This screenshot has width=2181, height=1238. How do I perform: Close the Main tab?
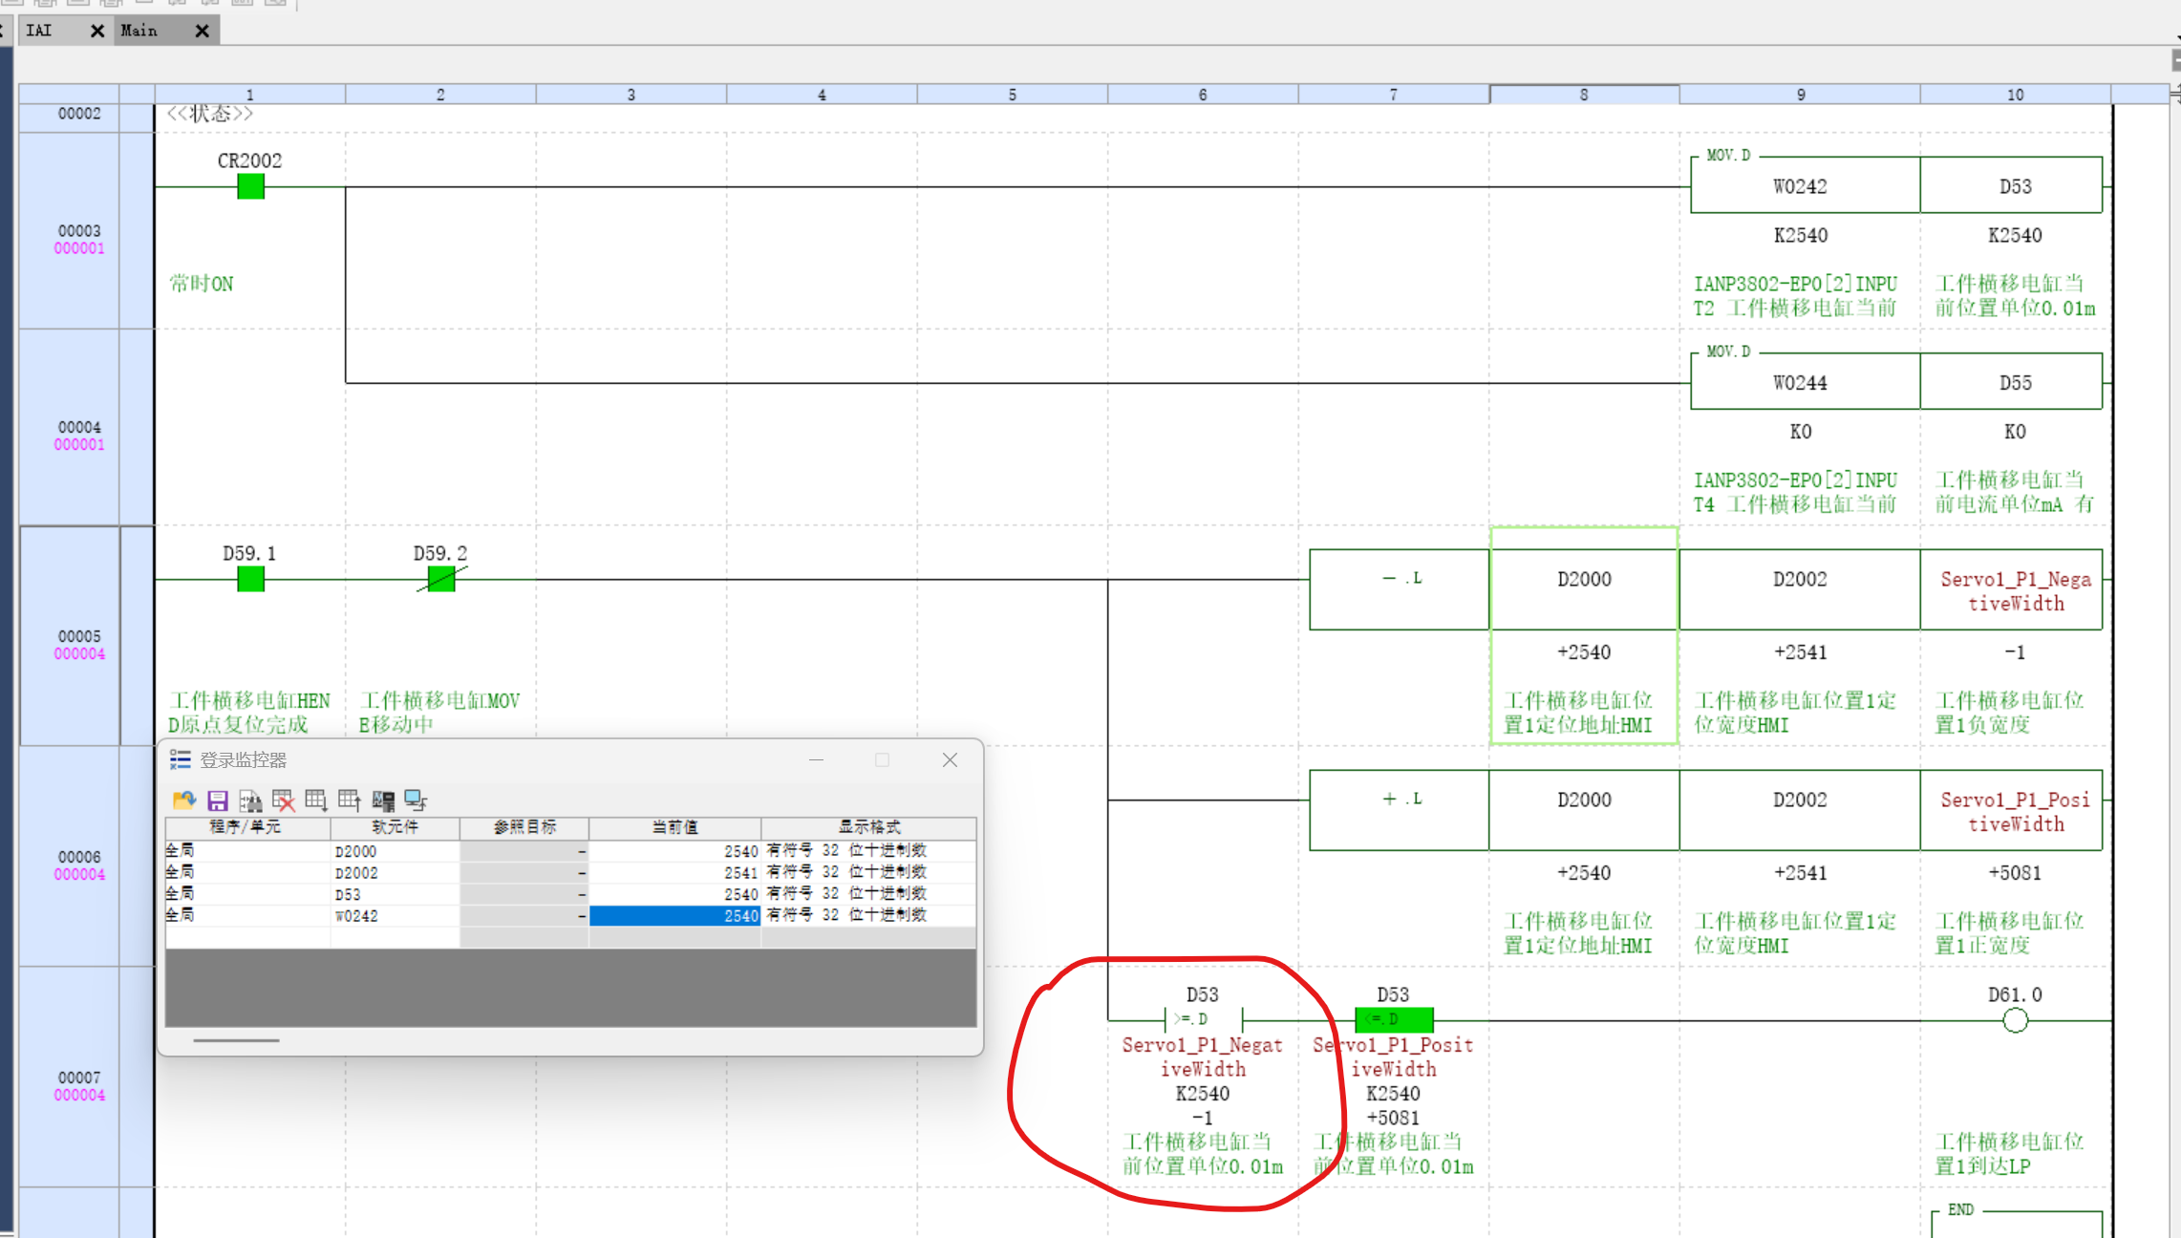click(202, 31)
